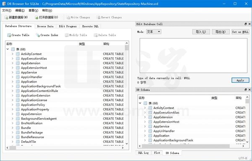252x161 pixels.
Task: Open the Execute SQL tab
Action: click(x=90, y=26)
